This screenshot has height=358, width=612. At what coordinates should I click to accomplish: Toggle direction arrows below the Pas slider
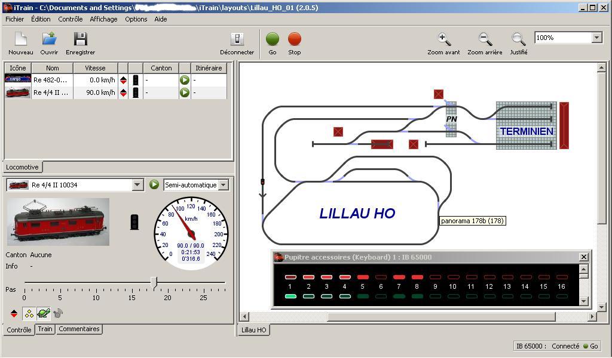pos(14,313)
